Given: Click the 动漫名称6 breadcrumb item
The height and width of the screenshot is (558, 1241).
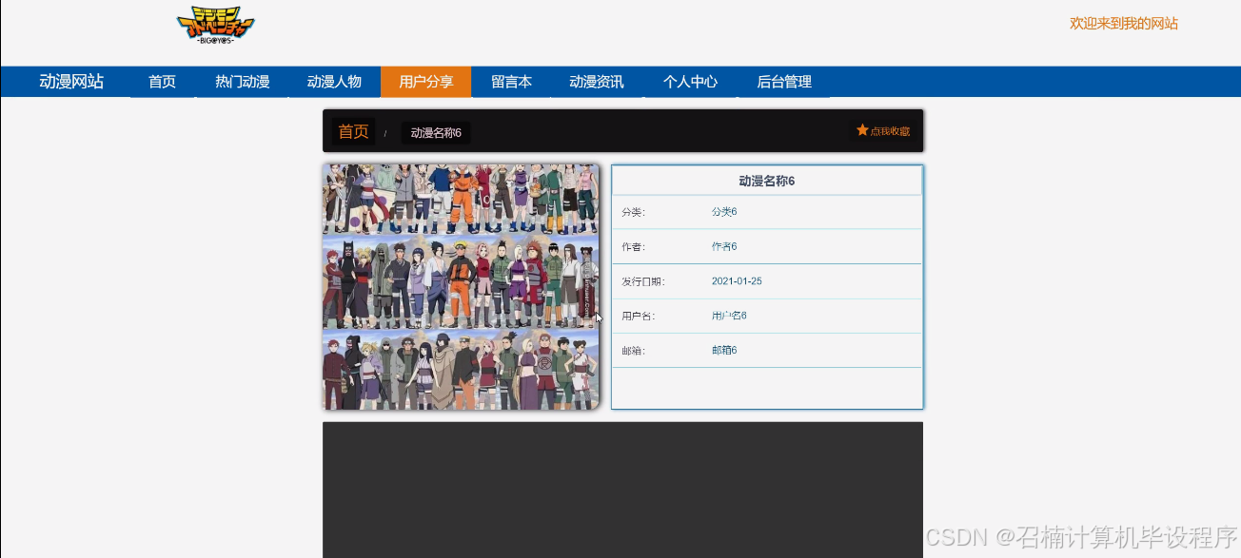Looking at the screenshot, I should click(x=436, y=133).
